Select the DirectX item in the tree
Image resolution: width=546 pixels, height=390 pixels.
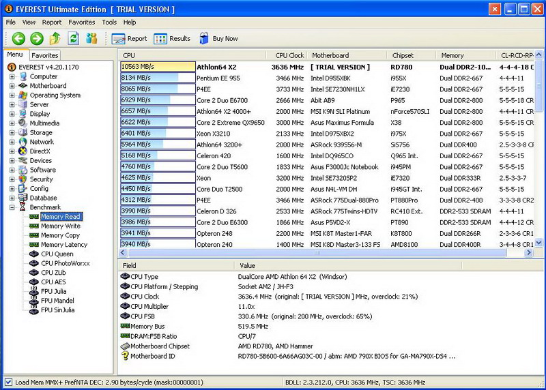(40, 151)
